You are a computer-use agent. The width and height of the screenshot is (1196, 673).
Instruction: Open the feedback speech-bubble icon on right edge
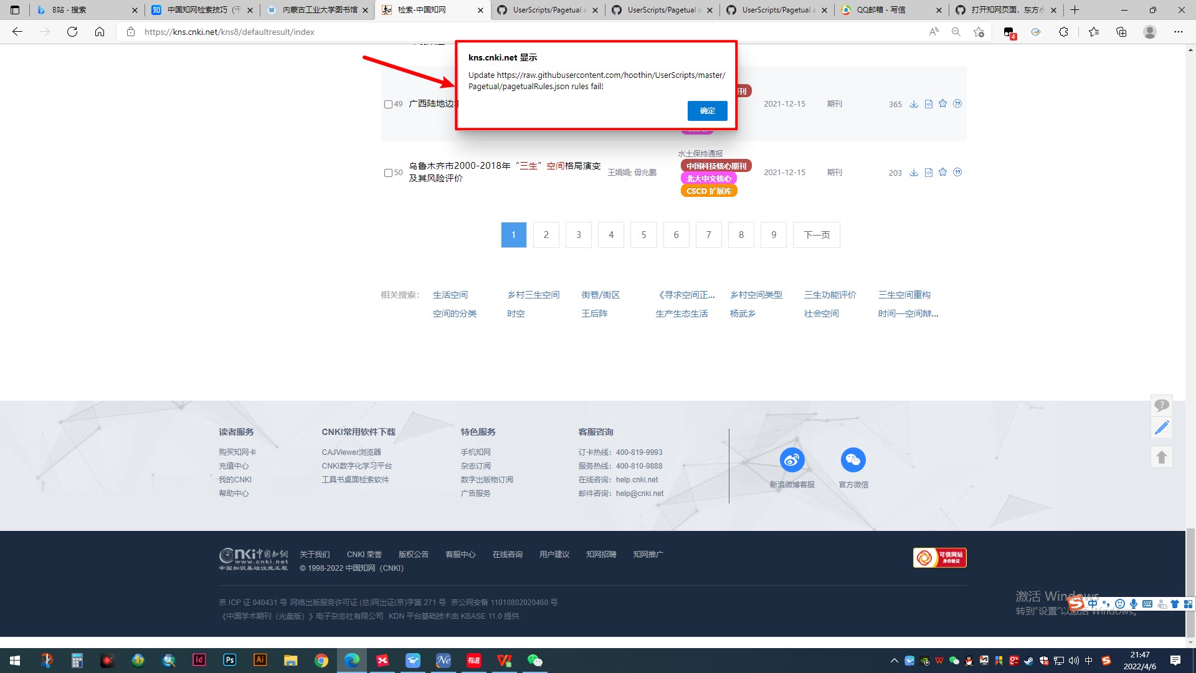coord(1161,406)
